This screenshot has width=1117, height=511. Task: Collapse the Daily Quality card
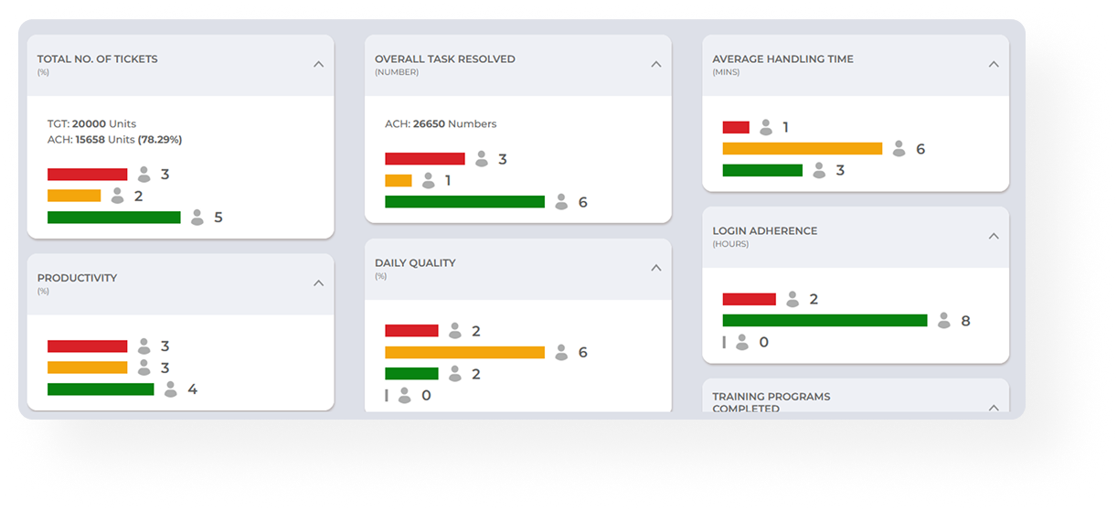[655, 268]
